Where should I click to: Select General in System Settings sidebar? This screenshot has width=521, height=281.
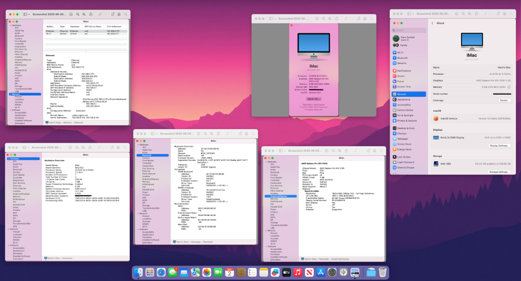(408, 94)
